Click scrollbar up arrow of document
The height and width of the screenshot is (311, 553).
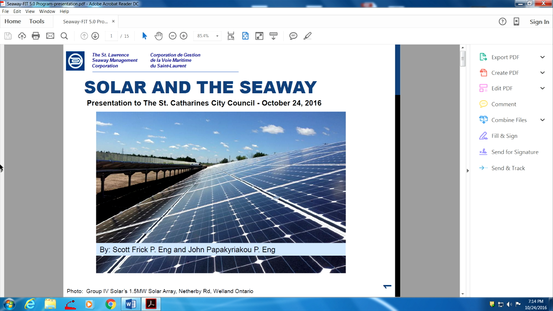463,48
